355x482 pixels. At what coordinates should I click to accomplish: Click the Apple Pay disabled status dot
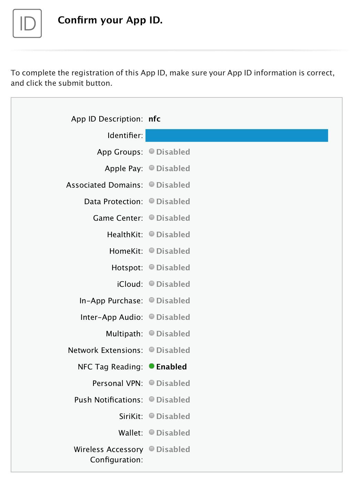(152, 168)
